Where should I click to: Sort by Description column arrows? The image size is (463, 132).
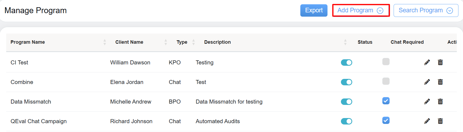coord(345,42)
